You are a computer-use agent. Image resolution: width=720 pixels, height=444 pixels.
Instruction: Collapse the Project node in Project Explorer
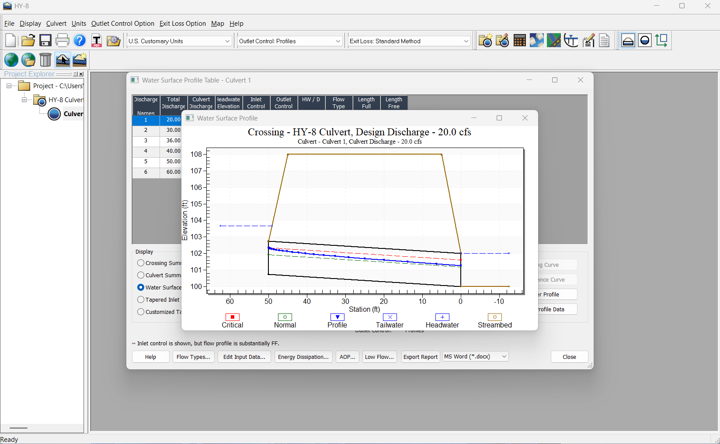9,86
